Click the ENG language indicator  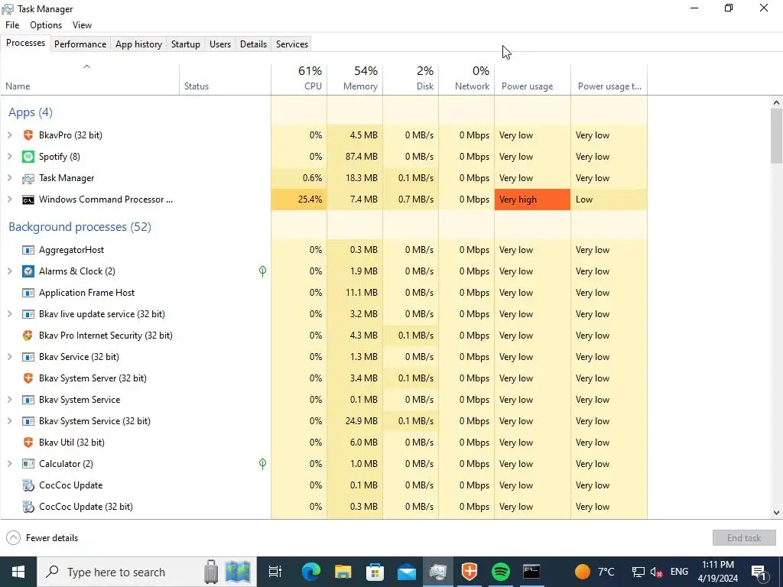tap(679, 572)
